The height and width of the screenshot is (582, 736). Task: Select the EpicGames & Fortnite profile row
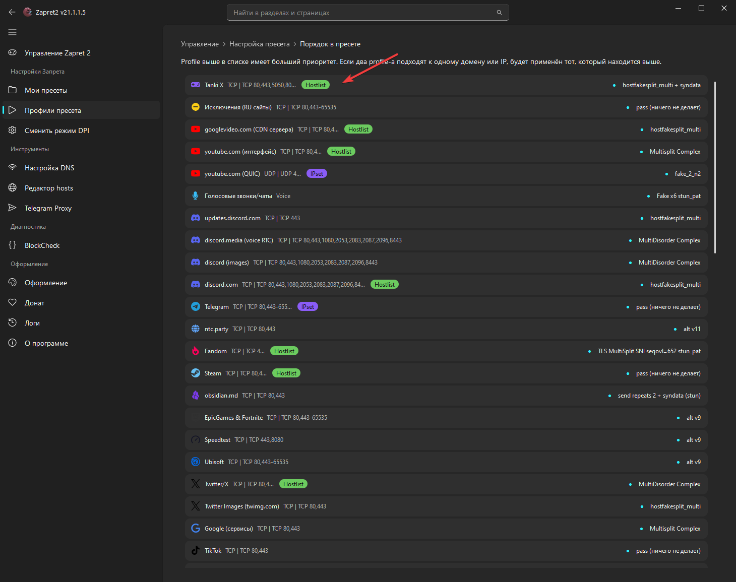[446, 418]
